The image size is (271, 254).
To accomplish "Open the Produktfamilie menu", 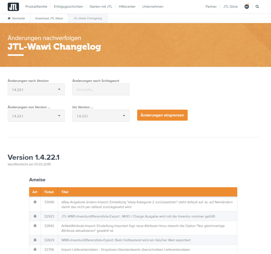I will point(36,7).
